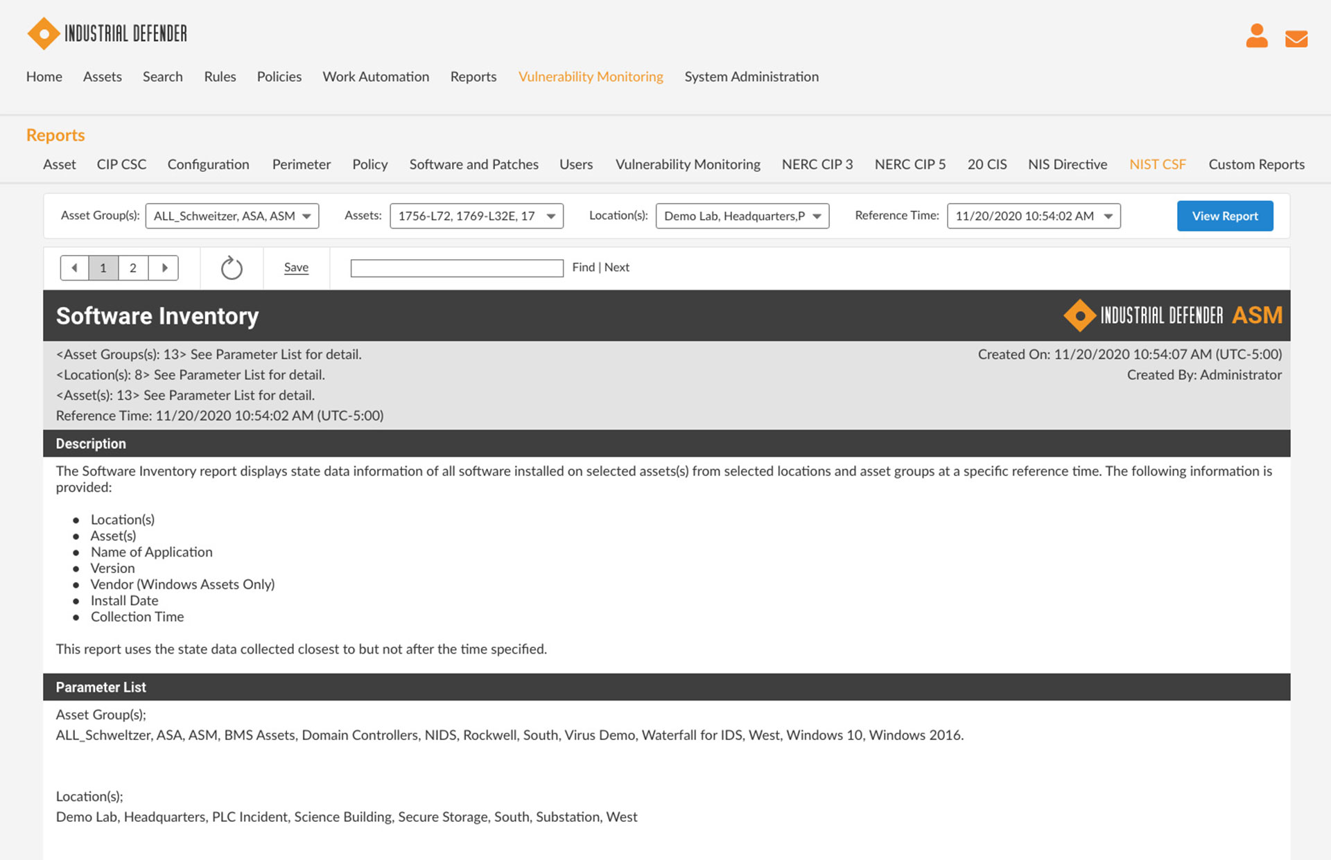Open the Reference Time dropdown
The height and width of the screenshot is (860, 1331).
coord(1034,216)
